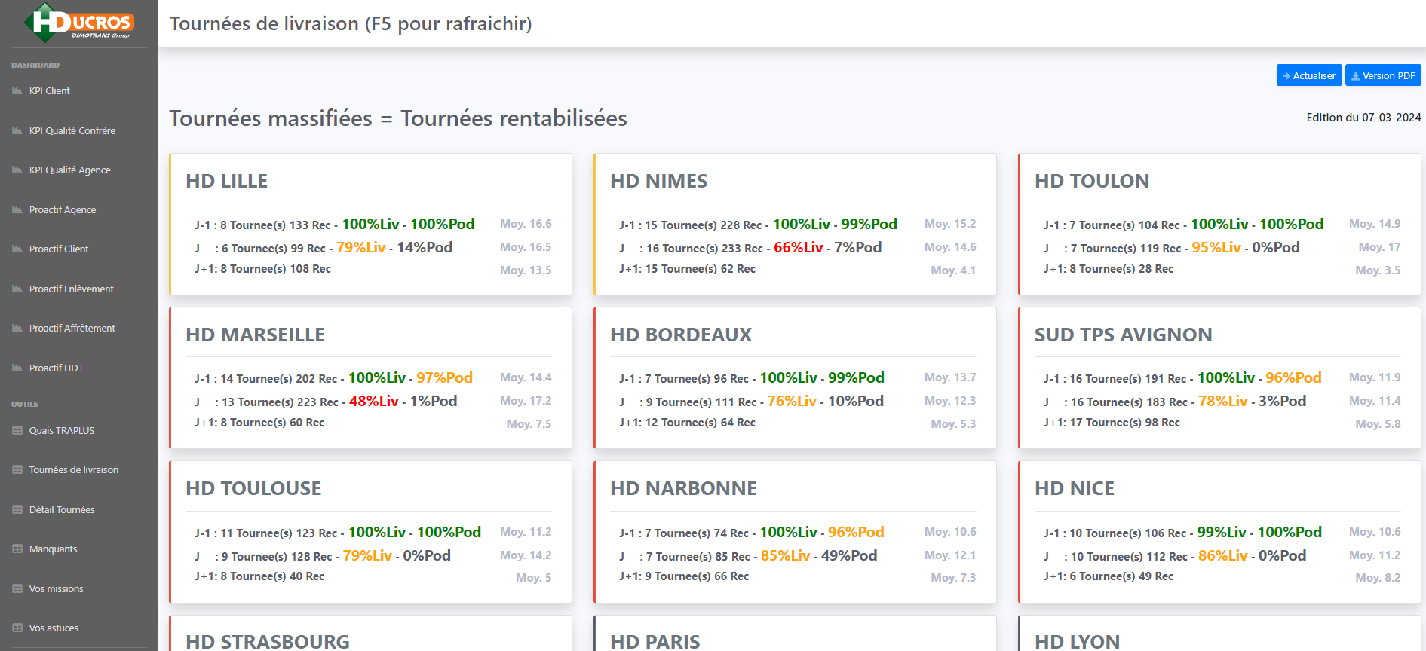The height and width of the screenshot is (651, 1426).
Task: Click the Version PDF button
Action: click(x=1383, y=75)
